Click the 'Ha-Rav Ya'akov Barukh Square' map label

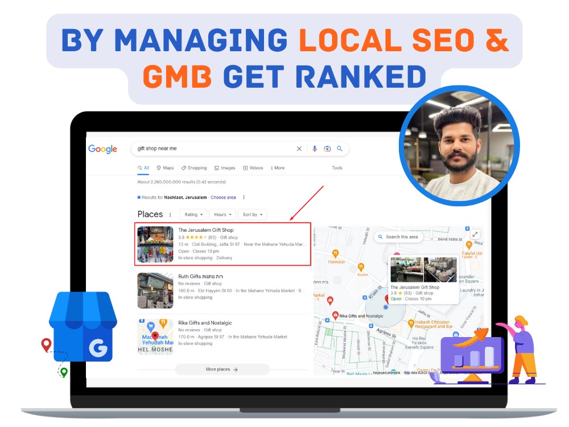(419, 343)
